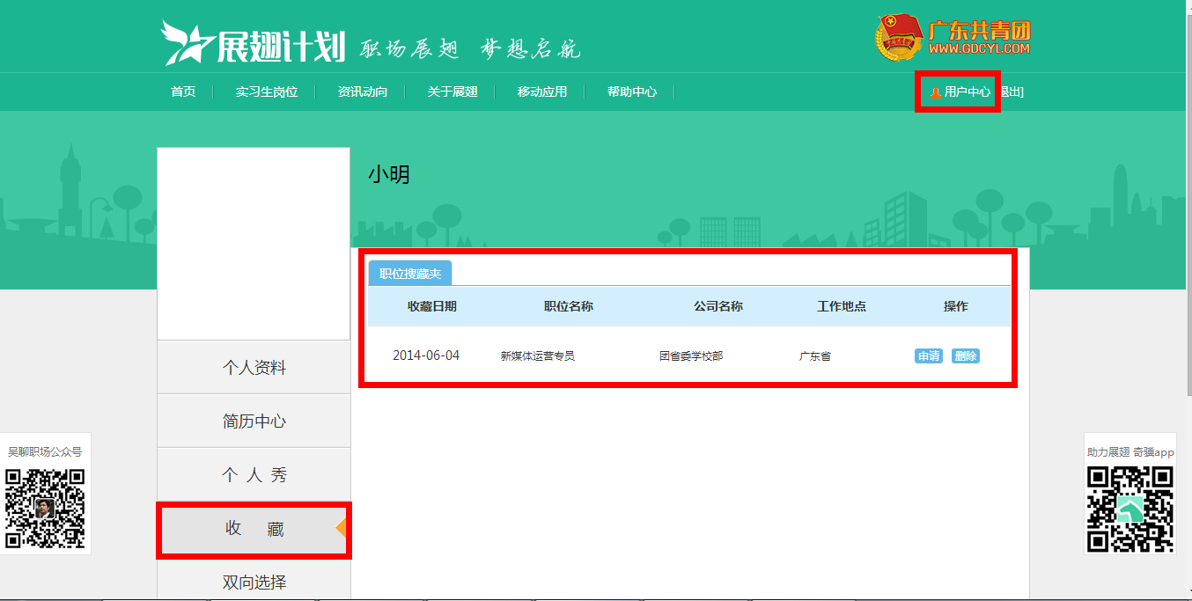Click the 用户中心 user icon
Image resolution: width=1192 pixels, height=601 pixels.
point(935,92)
